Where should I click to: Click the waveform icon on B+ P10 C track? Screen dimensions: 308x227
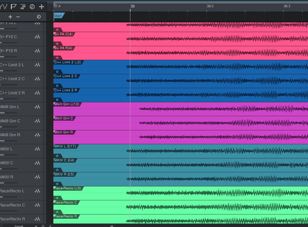pyautogui.click(x=37, y=37)
